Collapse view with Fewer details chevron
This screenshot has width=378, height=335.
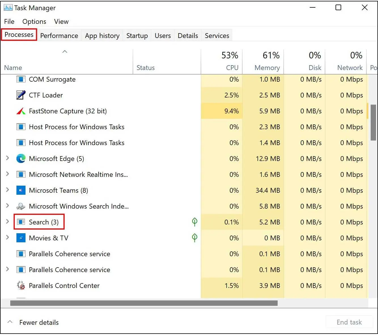click(10, 322)
